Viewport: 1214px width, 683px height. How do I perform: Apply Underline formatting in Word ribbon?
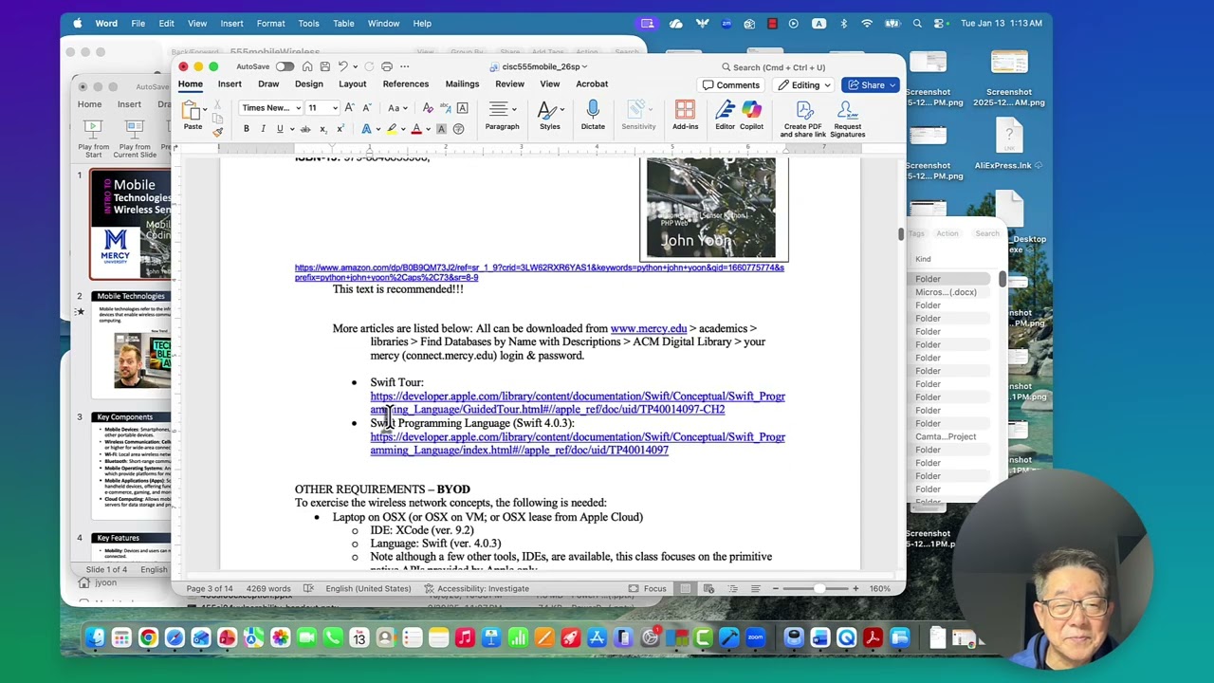click(x=280, y=129)
